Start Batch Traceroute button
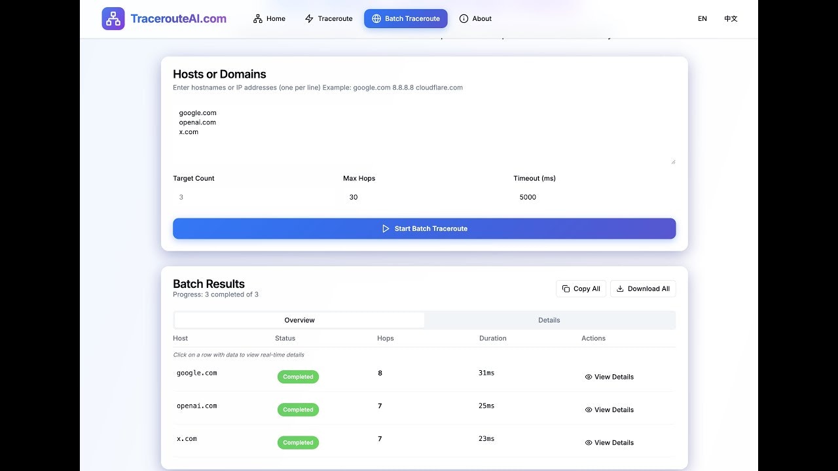This screenshot has height=471, width=838. tap(424, 228)
